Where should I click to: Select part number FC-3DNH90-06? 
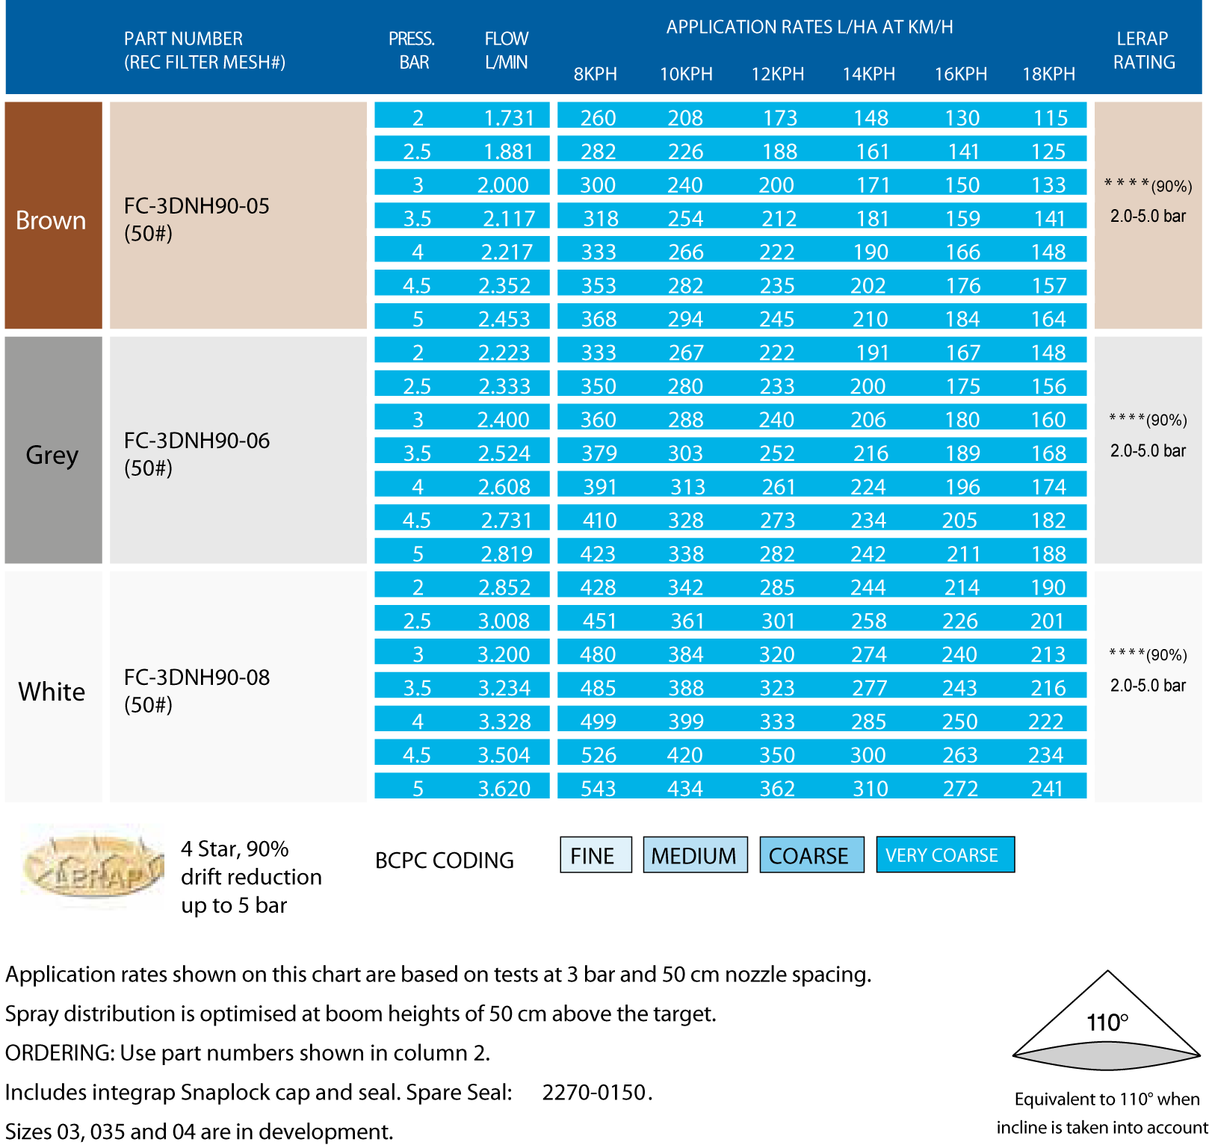(x=197, y=441)
